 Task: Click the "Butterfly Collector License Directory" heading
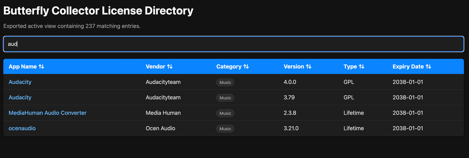click(x=98, y=11)
